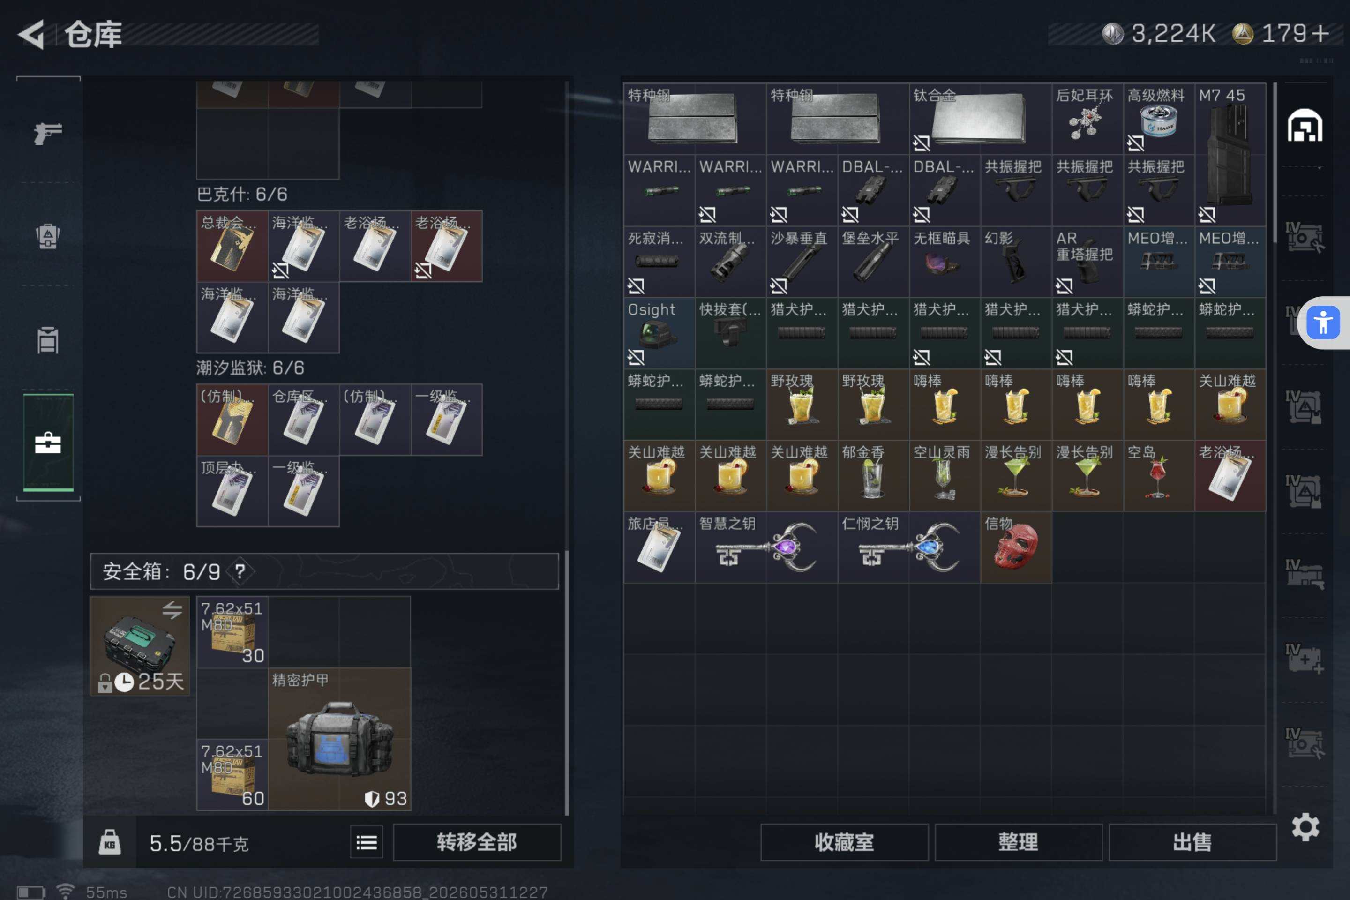Select the 堡垒水平 grip item
Screen dimensions: 1350x900
click(x=873, y=262)
